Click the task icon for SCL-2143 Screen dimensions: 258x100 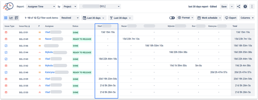[6, 59]
